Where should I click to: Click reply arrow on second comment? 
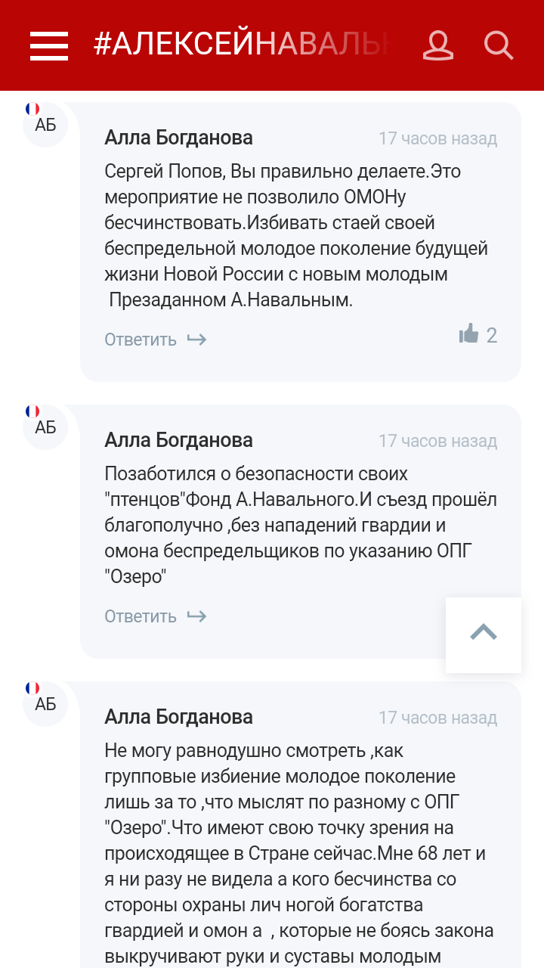click(196, 616)
